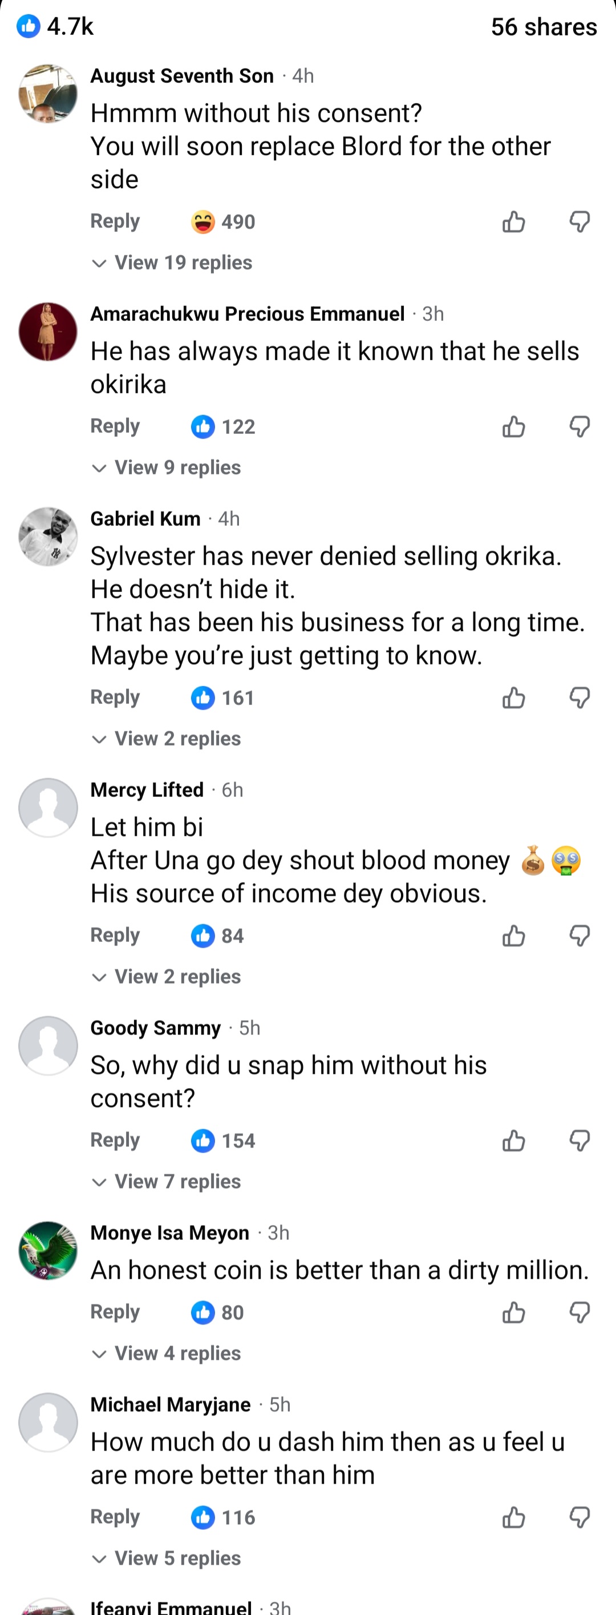The image size is (616, 1615).
Task: Open Gabriel Kum's profile name
Action: pos(145,518)
